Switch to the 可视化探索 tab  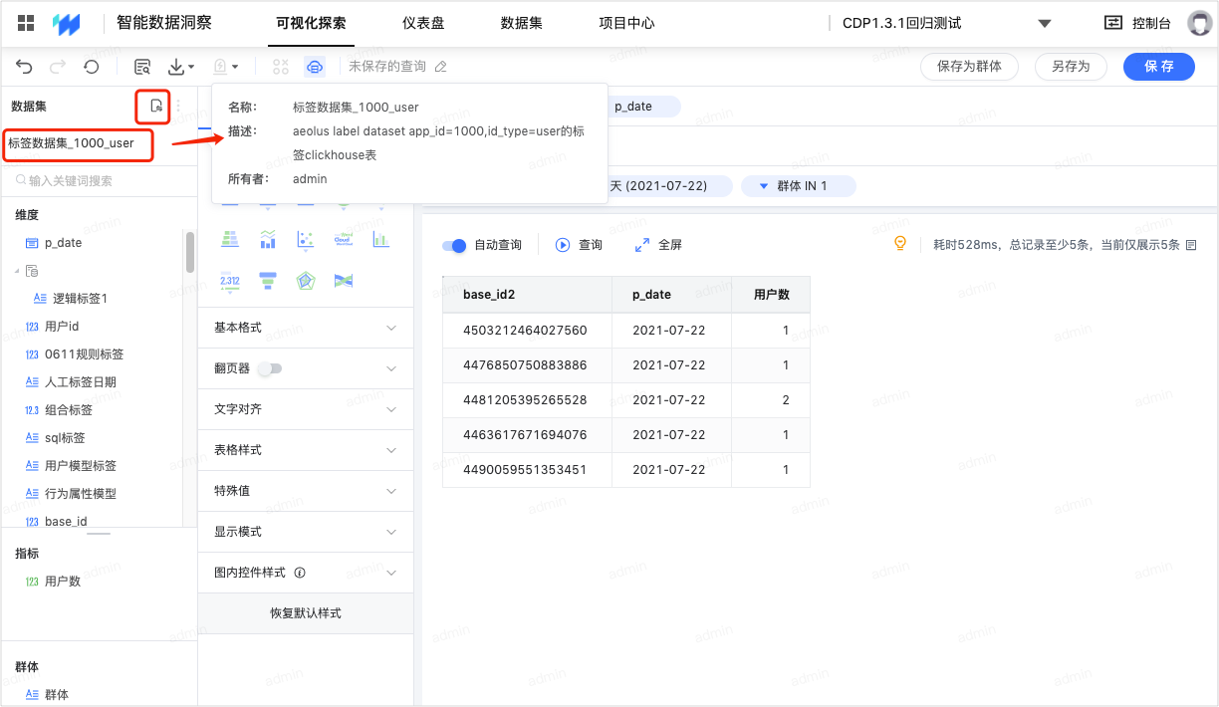click(311, 23)
